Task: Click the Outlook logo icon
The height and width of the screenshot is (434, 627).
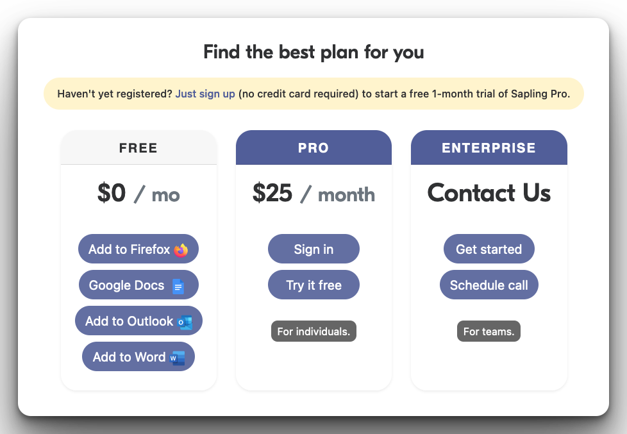Action: 185,322
